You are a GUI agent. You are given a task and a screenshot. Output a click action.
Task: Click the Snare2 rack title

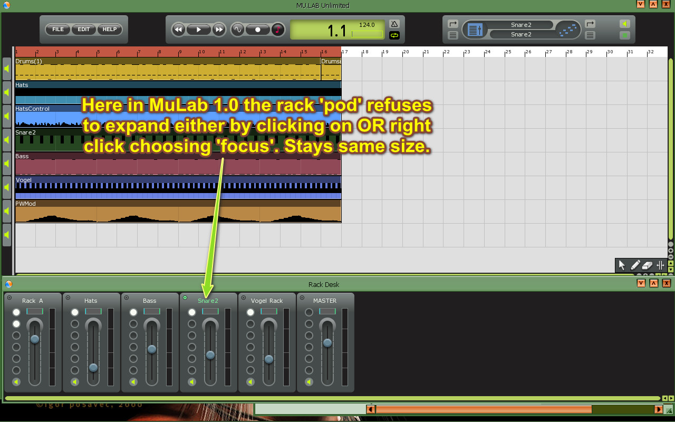coord(208,301)
